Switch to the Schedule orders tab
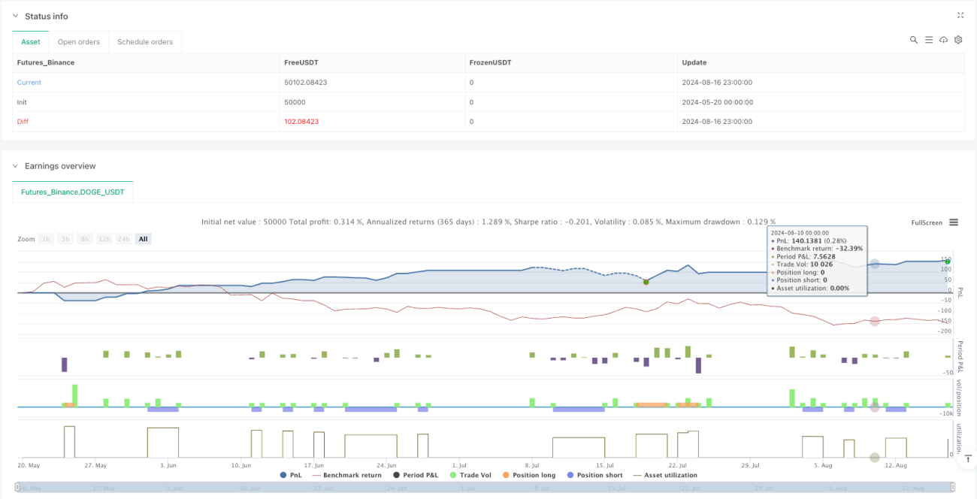The height and width of the screenshot is (499, 977). pyautogui.click(x=145, y=42)
